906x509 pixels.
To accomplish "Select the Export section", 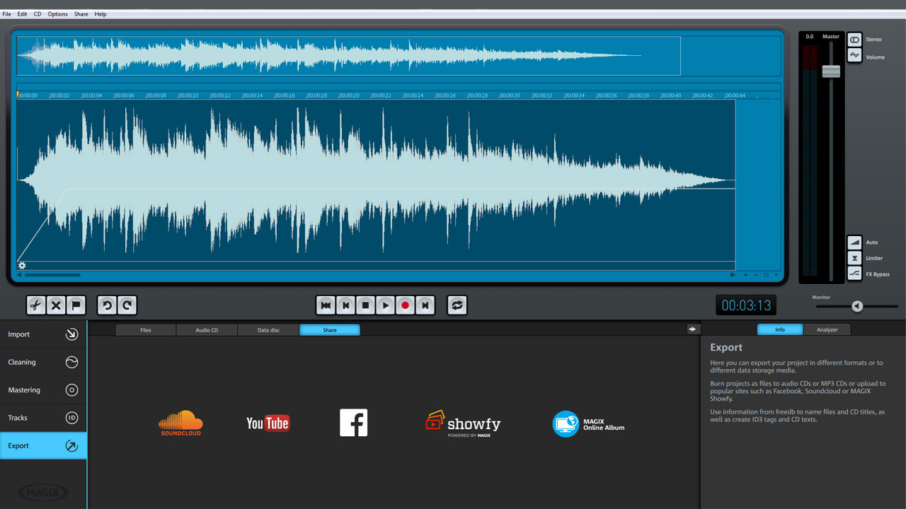I will (x=43, y=446).
